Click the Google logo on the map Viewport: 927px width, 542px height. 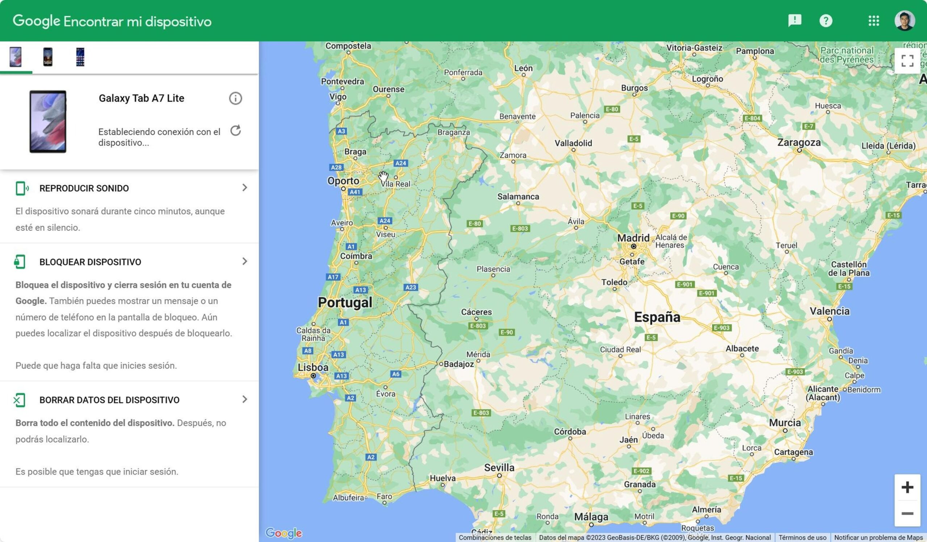pos(284,533)
